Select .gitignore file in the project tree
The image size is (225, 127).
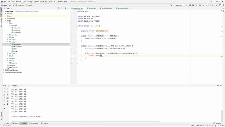point(12,66)
